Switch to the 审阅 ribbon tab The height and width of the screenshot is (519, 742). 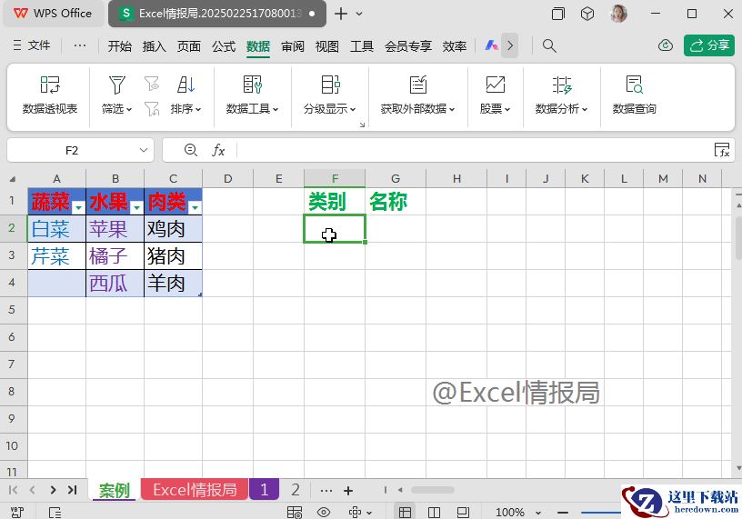tap(293, 45)
